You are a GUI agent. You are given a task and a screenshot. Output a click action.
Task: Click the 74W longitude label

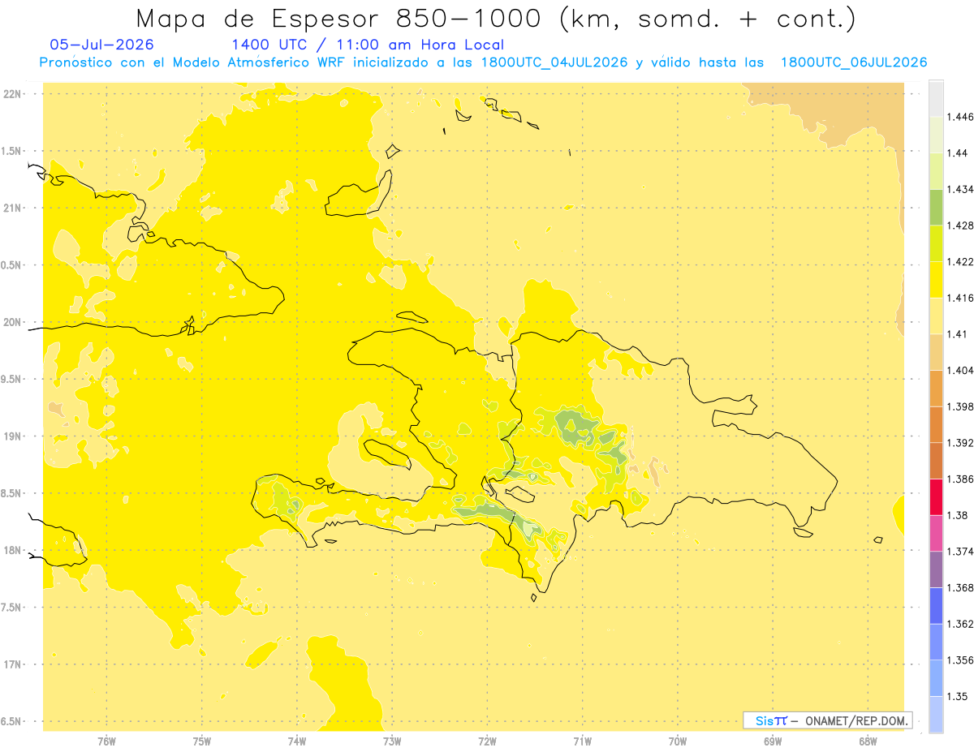[297, 742]
